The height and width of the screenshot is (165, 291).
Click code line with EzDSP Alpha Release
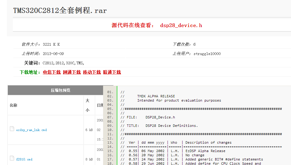[173, 151]
